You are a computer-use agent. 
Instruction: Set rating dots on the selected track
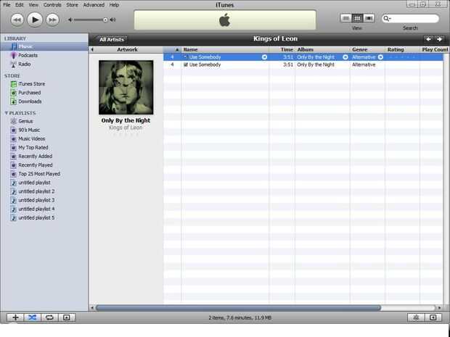(401, 57)
